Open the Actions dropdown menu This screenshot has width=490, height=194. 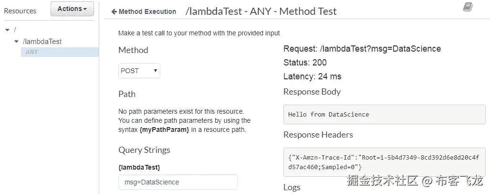(x=72, y=9)
